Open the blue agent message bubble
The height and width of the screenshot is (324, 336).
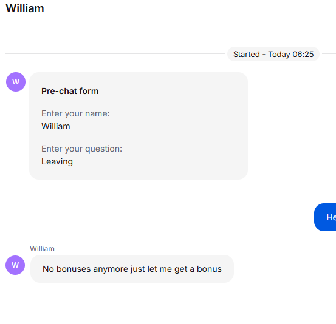click(325, 217)
